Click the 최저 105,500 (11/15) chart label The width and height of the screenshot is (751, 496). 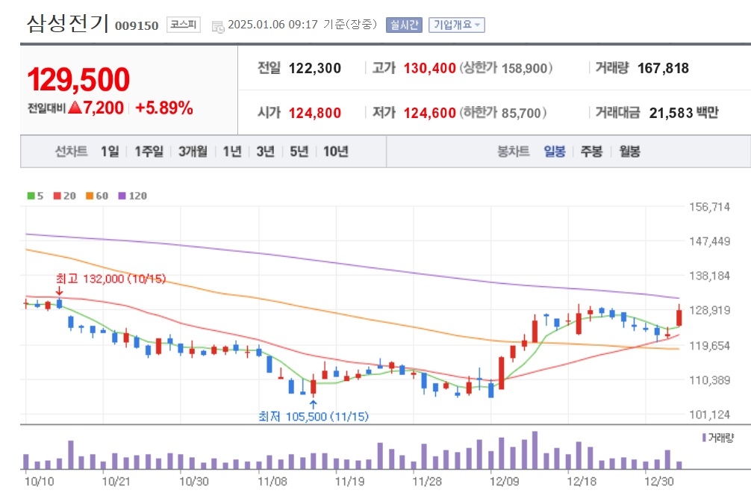[314, 417]
